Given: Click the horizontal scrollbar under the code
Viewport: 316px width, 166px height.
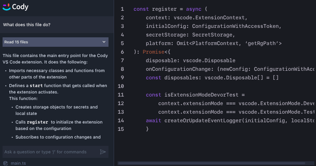Looking at the screenshot, I should tap(211, 163).
